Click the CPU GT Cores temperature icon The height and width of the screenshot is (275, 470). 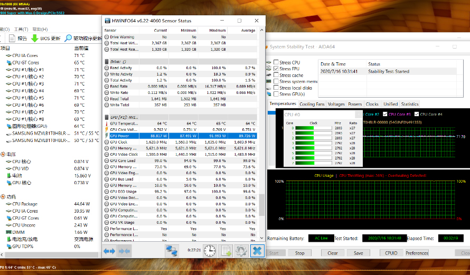pyautogui.click(x=9, y=63)
